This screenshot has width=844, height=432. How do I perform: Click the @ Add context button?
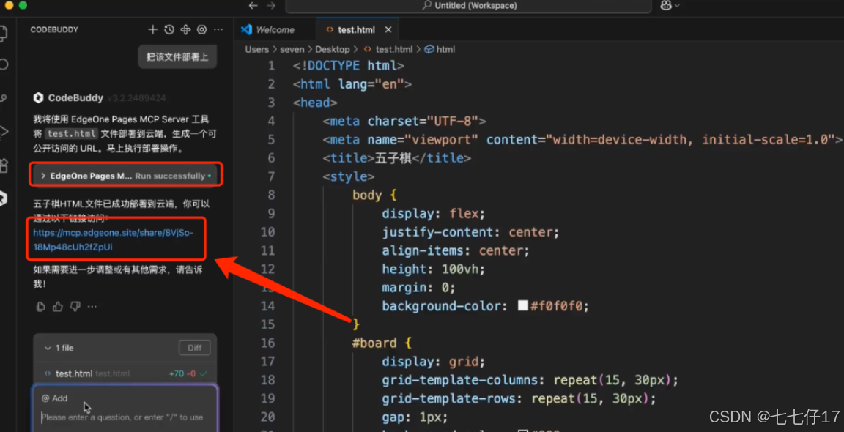[55, 398]
